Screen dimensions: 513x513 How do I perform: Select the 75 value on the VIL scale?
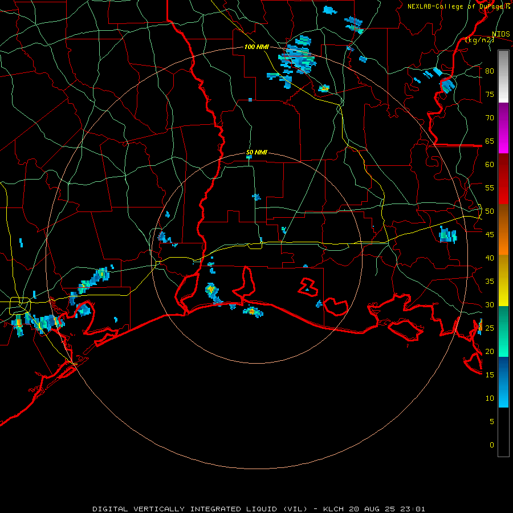tap(490, 95)
